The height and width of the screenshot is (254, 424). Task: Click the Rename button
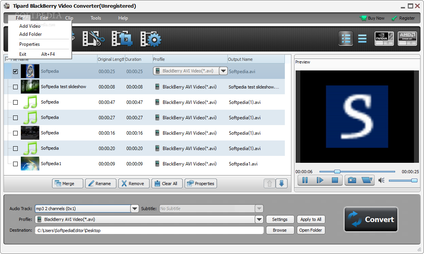pos(101,184)
